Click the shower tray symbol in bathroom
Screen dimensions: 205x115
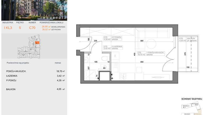tap(90, 75)
